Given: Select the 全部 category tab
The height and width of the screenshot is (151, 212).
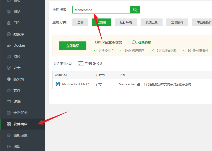Looking at the screenshot, I should [80, 22].
